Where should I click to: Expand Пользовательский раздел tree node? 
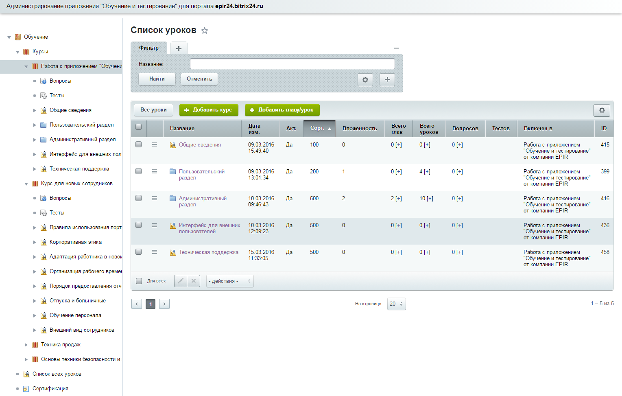coord(35,125)
